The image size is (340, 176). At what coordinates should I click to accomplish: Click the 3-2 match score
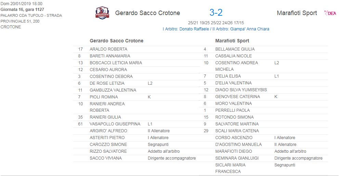(x=216, y=13)
